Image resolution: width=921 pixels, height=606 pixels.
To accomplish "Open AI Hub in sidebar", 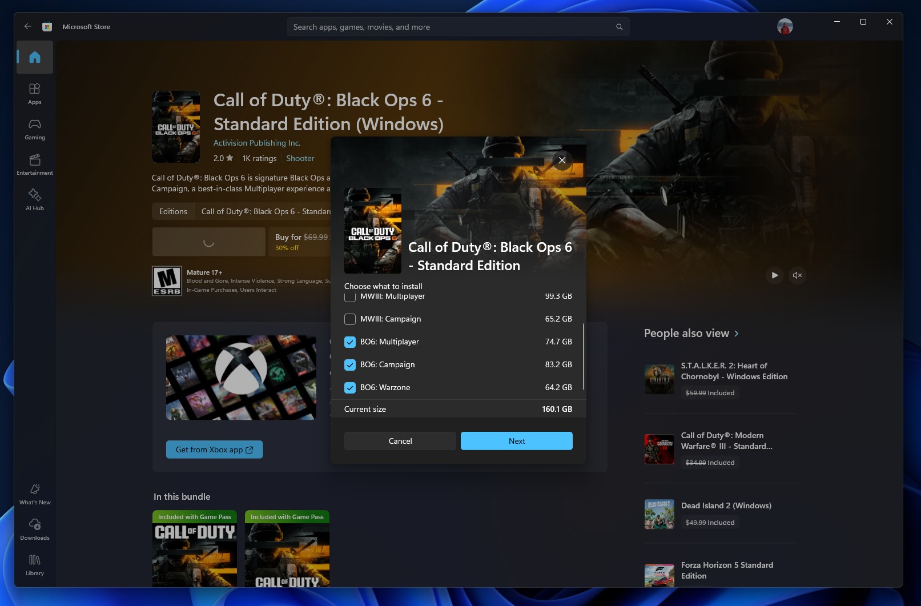I will pyautogui.click(x=35, y=200).
